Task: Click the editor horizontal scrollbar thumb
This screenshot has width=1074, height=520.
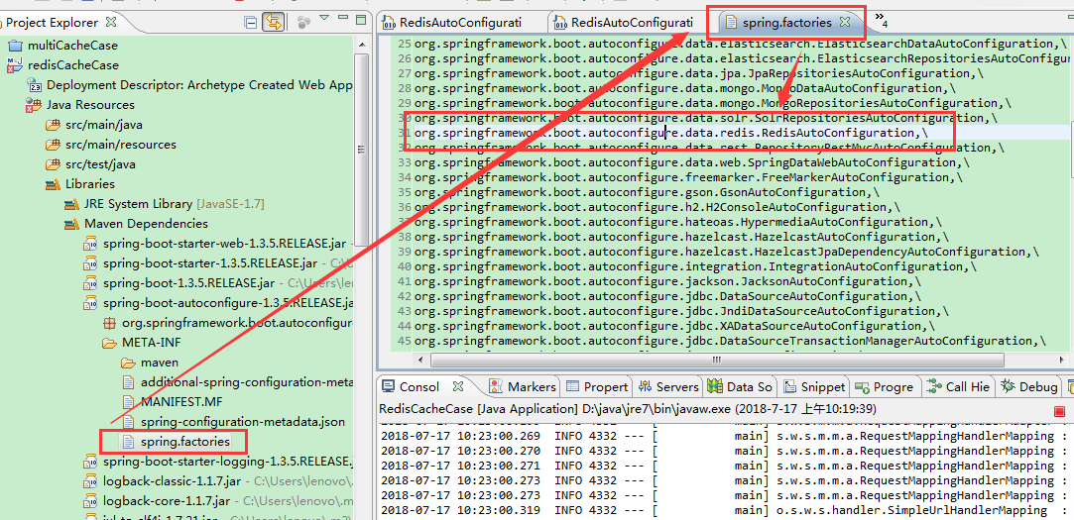Action: [717, 360]
